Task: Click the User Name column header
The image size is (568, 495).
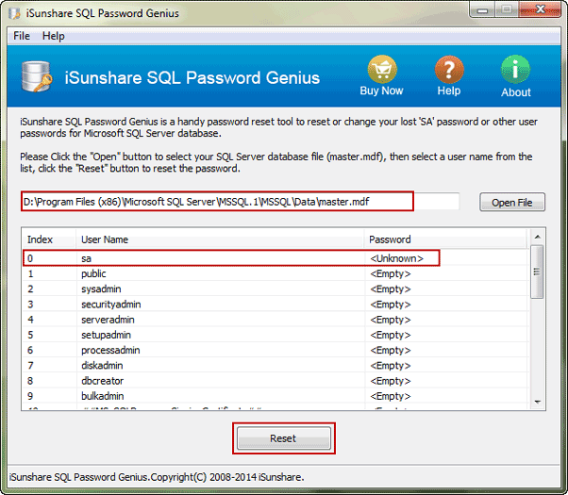Action: click(x=220, y=239)
